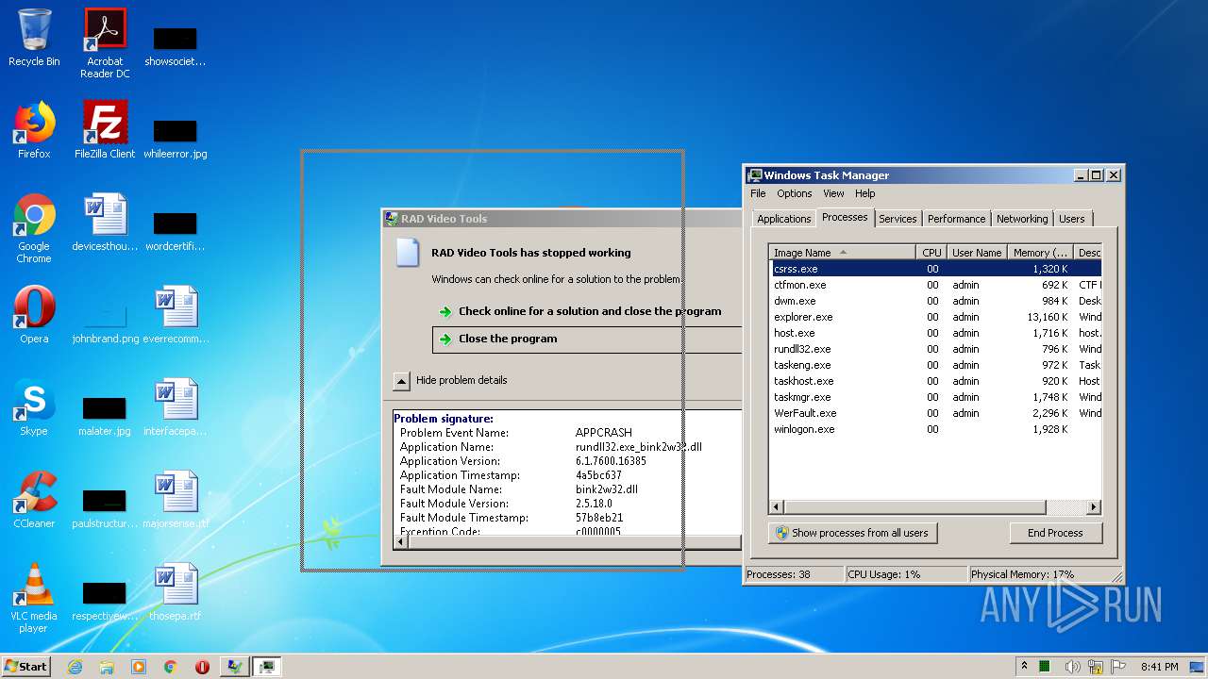Show hidden tray icons arrow
The width and height of the screenshot is (1208, 679).
[1025, 667]
